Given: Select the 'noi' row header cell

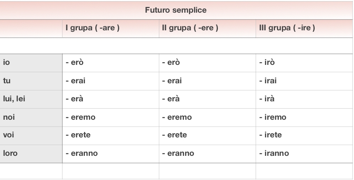Looking at the screenshot, I should click(x=31, y=117).
